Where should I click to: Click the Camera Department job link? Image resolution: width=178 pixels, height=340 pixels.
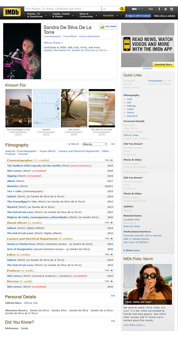click(89, 37)
